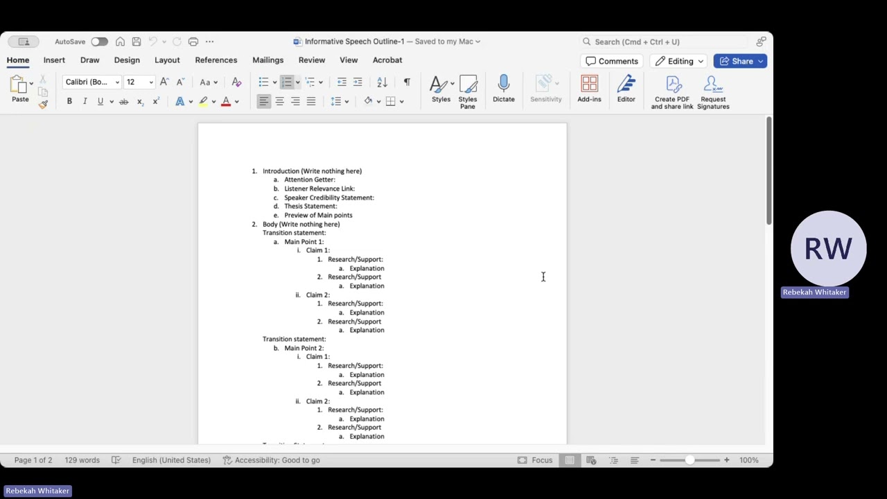This screenshot has width=887, height=499.
Task: Open the spelling and grammar check status icon
Action: point(116,460)
